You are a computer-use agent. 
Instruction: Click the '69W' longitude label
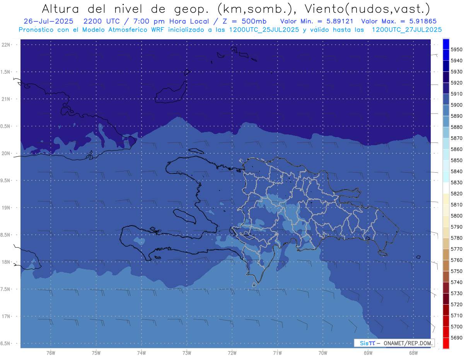[x=368, y=353]
